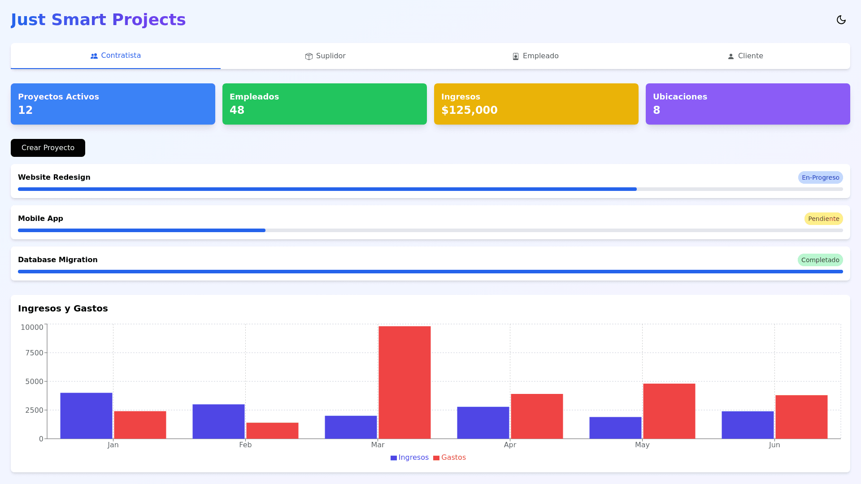This screenshot has width=861, height=484.
Task: Click the Cliente person icon
Action: click(731, 56)
